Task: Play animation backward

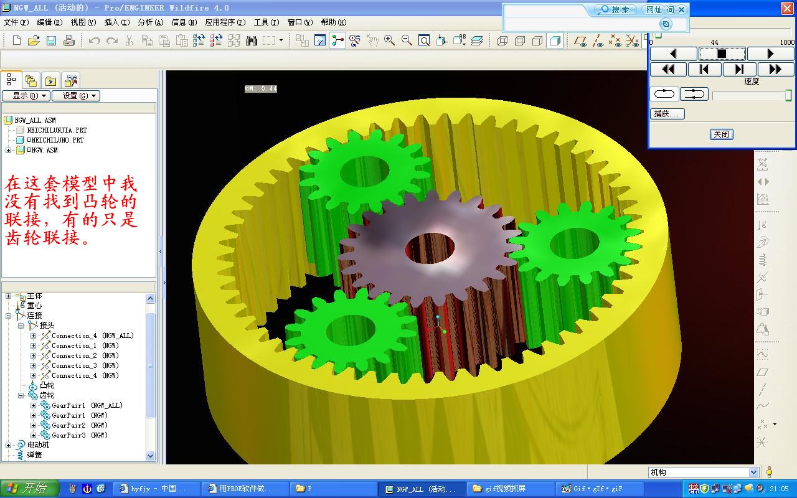Action: coord(673,54)
